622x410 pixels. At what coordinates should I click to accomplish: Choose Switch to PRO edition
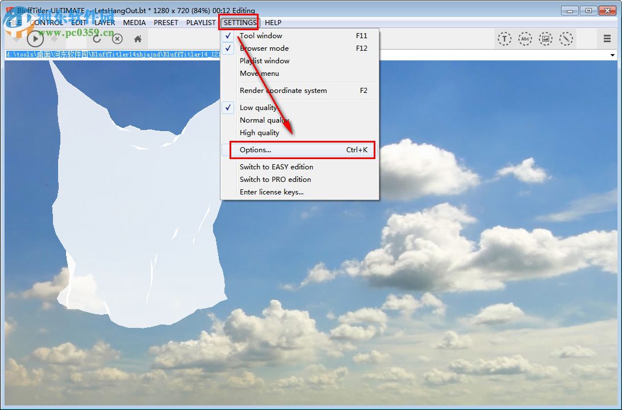tap(300, 180)
